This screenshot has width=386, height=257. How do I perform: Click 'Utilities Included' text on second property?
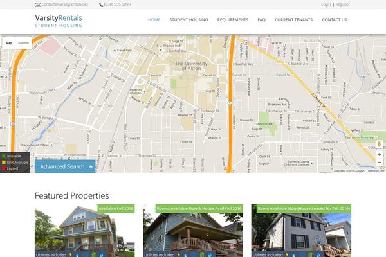coord(160,255)
